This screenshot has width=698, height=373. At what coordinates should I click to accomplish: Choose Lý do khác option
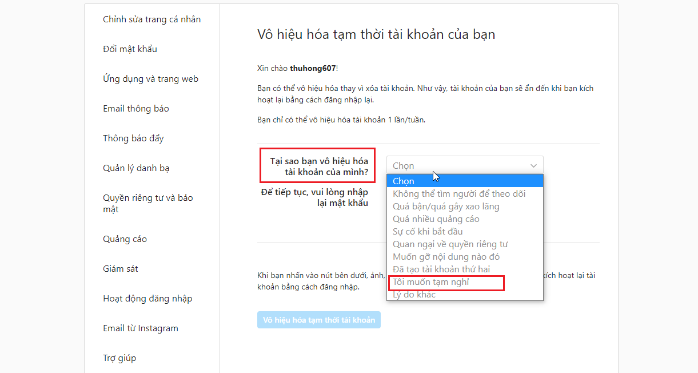[465, 295]
